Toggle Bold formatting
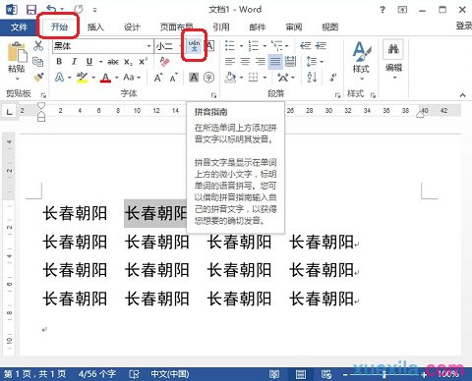The image size is (472, 381). 59,61
